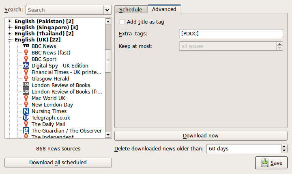
Task: Enable the Add title as tag checkbox
Action: (122, 22)
